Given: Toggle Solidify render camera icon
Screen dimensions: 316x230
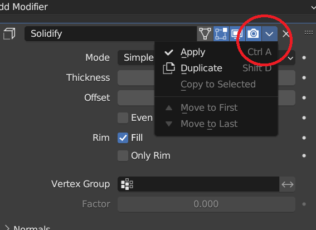Looking at the screenshot, I should (254, 33).
